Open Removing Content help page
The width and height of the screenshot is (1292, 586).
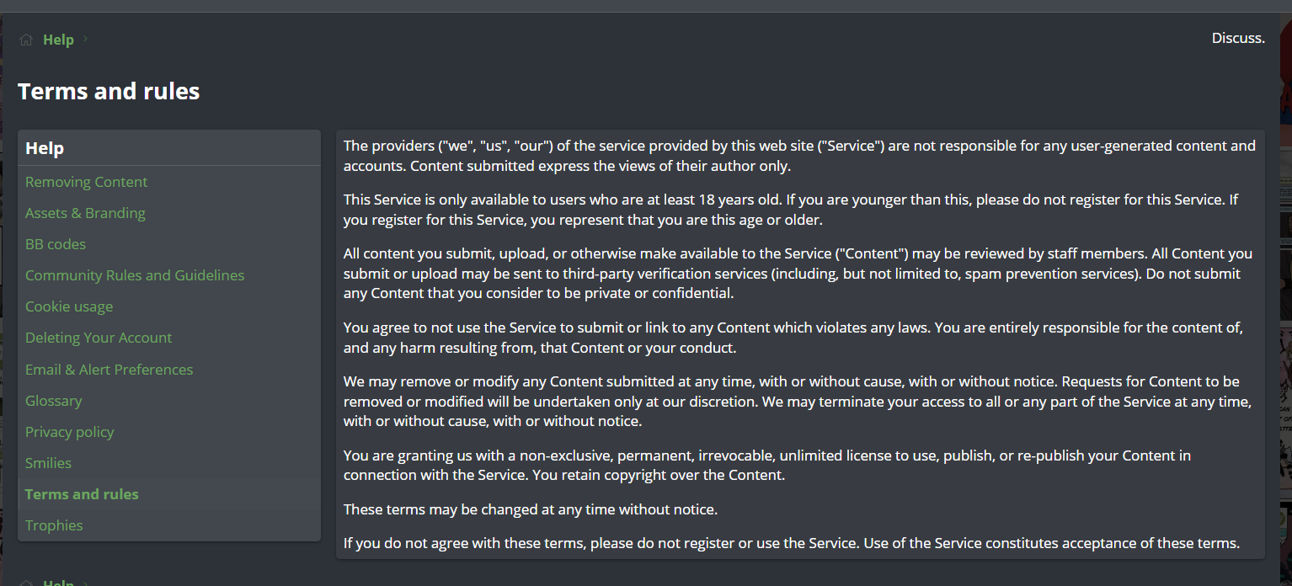pyautogui.click(x=86, y=182)
